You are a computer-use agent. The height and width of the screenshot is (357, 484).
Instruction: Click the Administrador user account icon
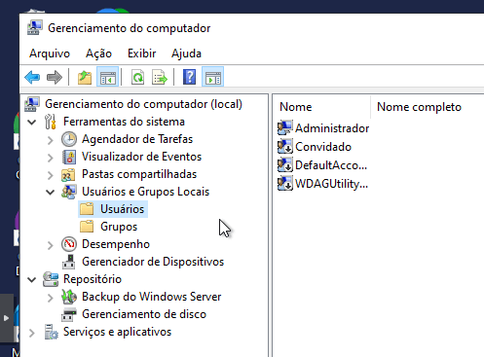click(x=285, y=127)
